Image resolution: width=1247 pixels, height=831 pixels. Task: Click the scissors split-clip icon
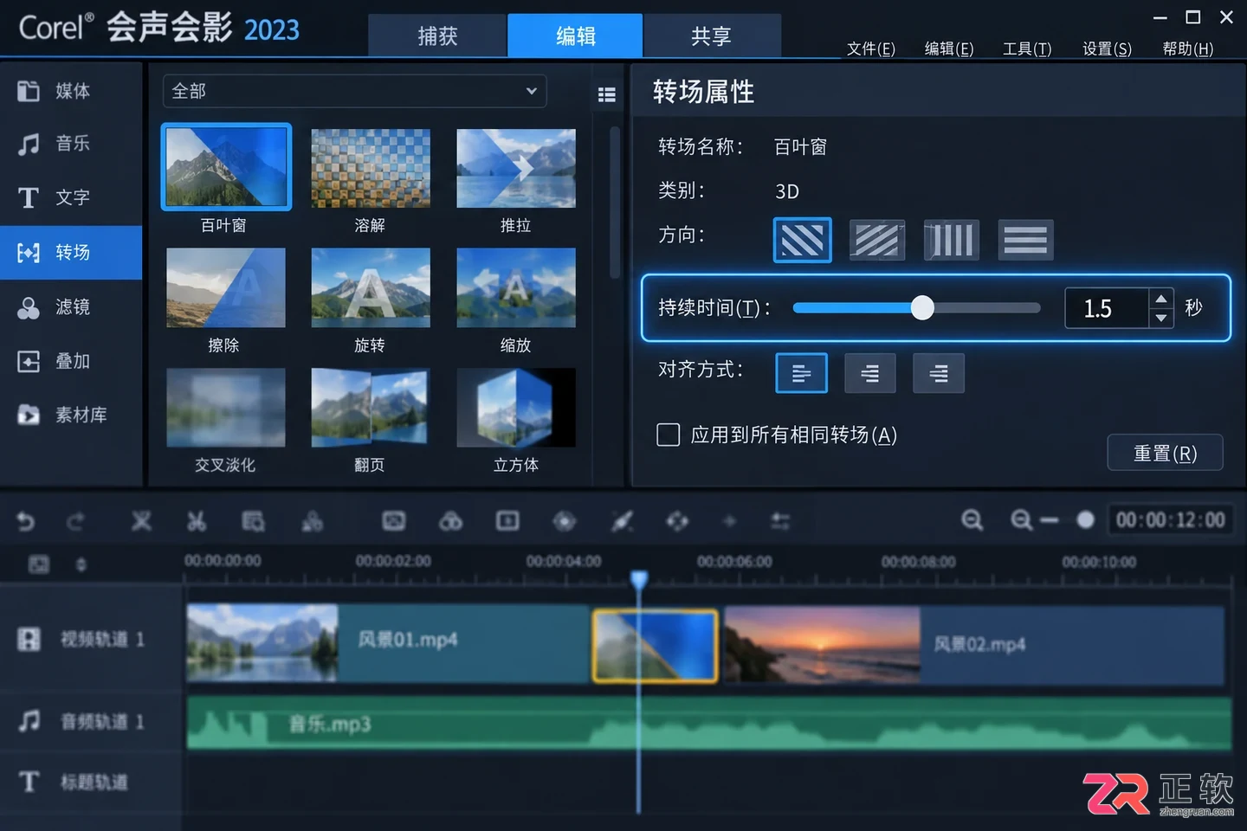tap(197, 521)
